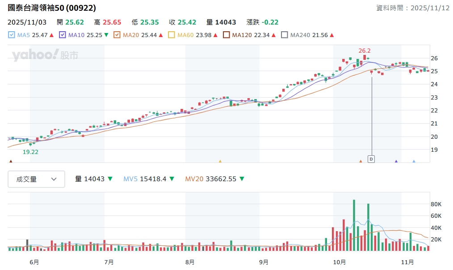
Task: Uncheck the MA5 moving average checkbox
Action: point(12,35)
